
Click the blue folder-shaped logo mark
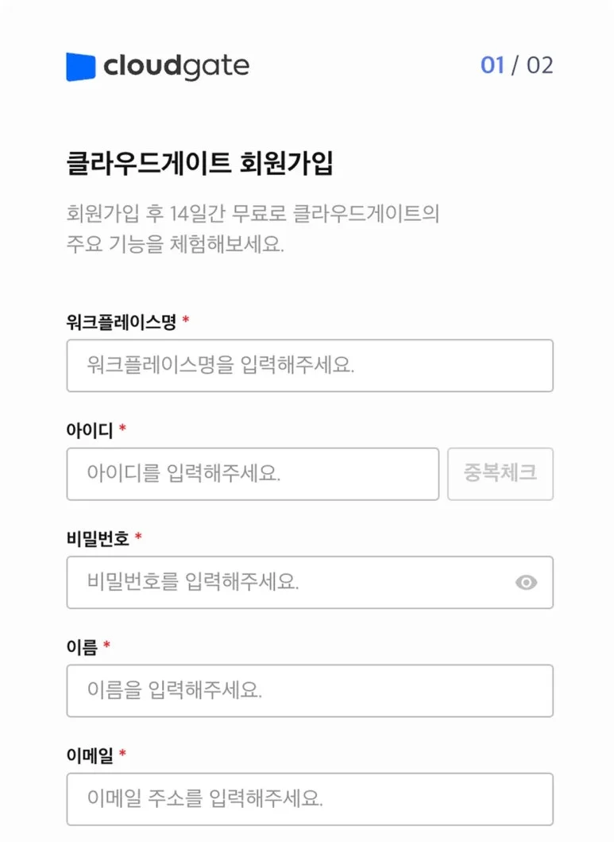coord(79,65)
